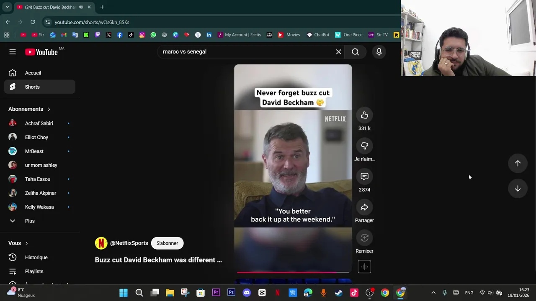Show hidden tray icons chevron
Viewport: 536px width, 301px height.
(433, 293)
